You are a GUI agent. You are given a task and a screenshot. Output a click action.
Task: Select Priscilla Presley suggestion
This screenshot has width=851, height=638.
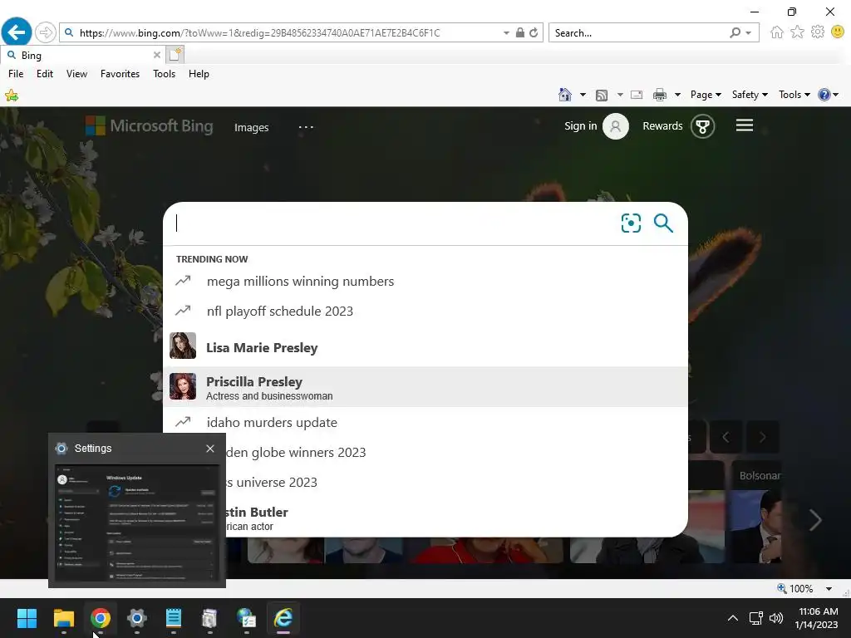425,387
